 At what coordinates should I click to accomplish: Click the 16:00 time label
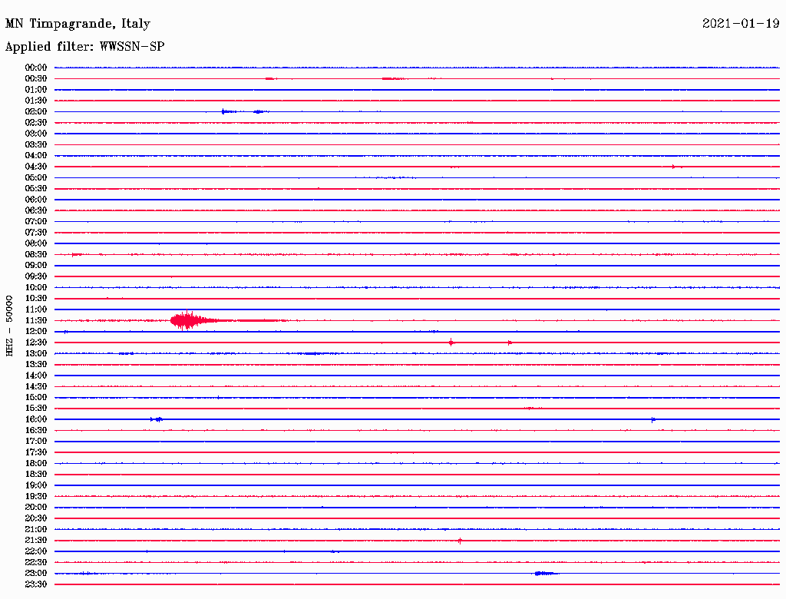click(x=36, y=419)
